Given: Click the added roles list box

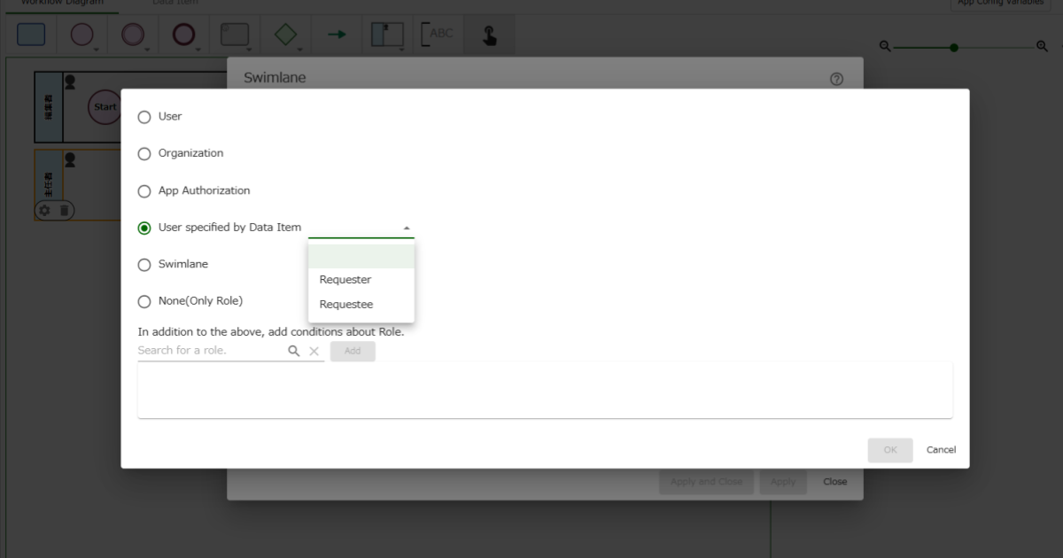Looking at the screenshot, I should pyautogui.click(x=545, y=390).
